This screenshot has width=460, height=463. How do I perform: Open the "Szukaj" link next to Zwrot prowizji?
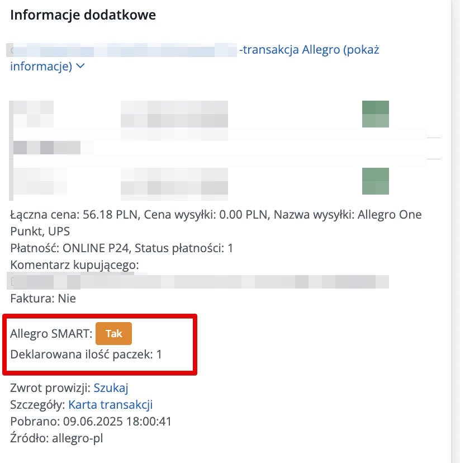(x=110, y=388)
